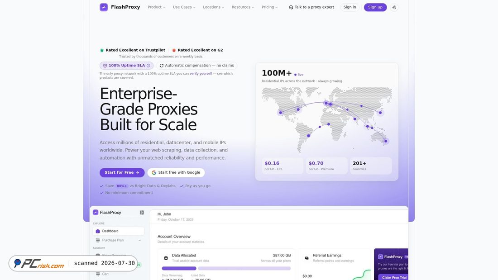Expand the Resources menu
498x280 pixels.
[243, 7]
